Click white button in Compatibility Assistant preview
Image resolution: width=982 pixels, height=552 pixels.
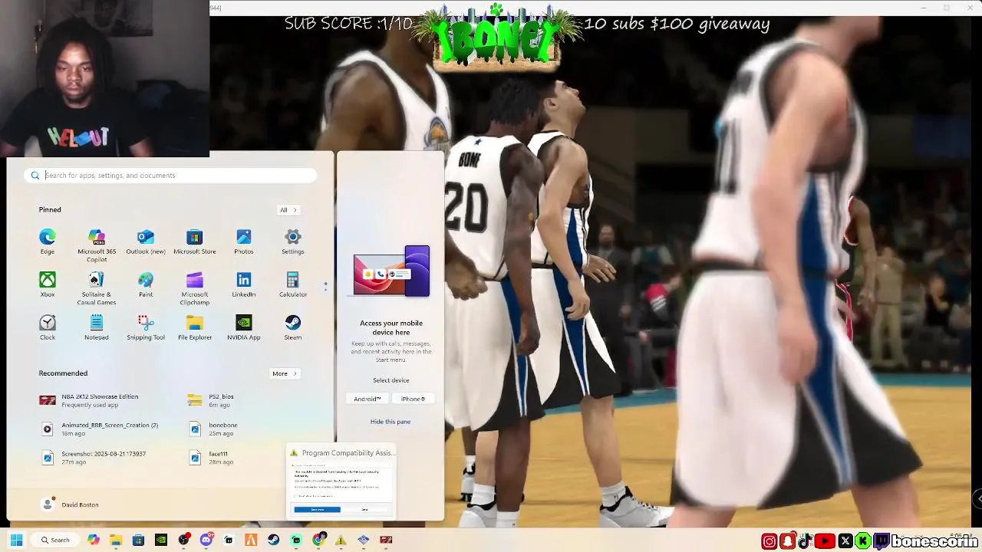365,509
